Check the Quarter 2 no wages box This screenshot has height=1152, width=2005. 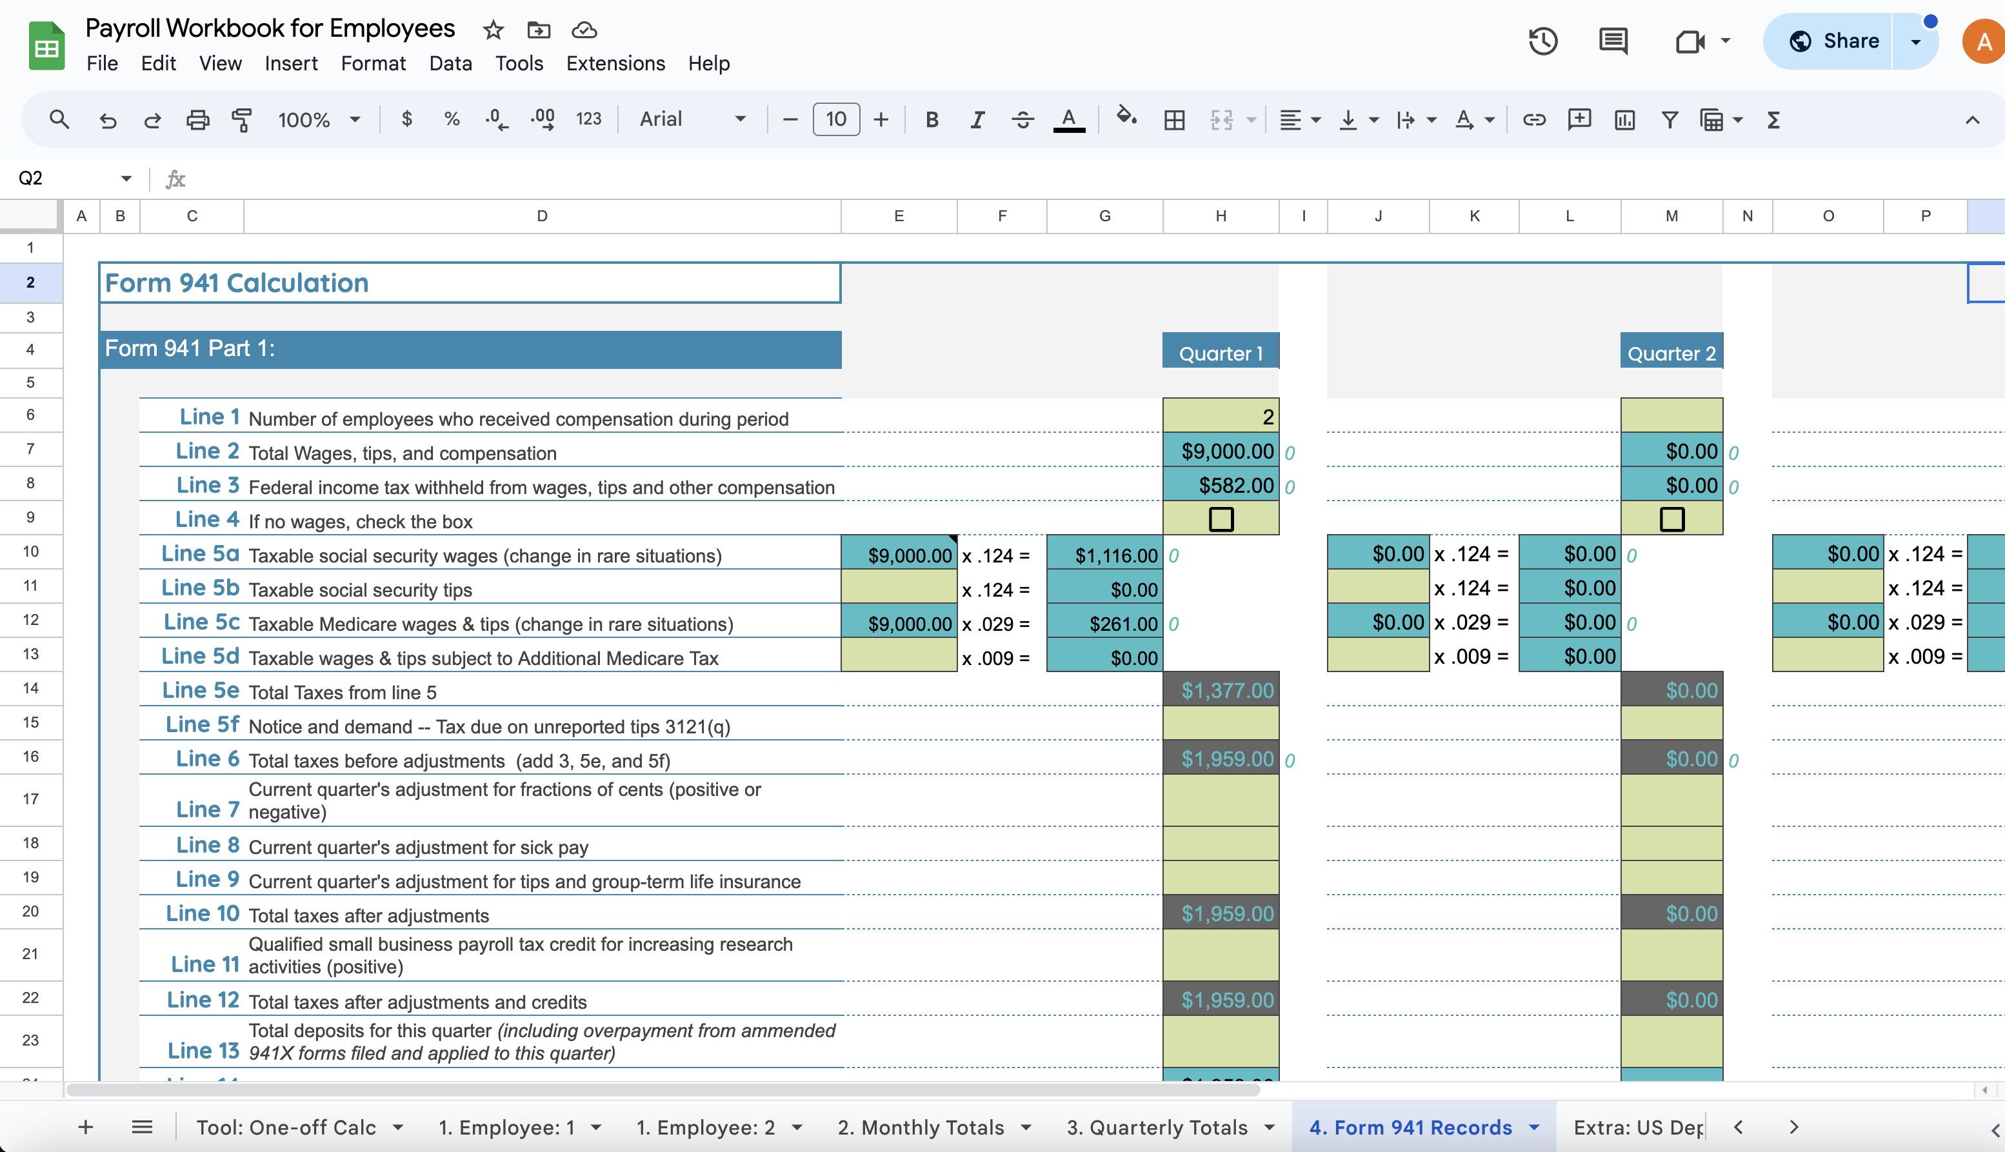pyautogui.click(x=1671, y=519)
